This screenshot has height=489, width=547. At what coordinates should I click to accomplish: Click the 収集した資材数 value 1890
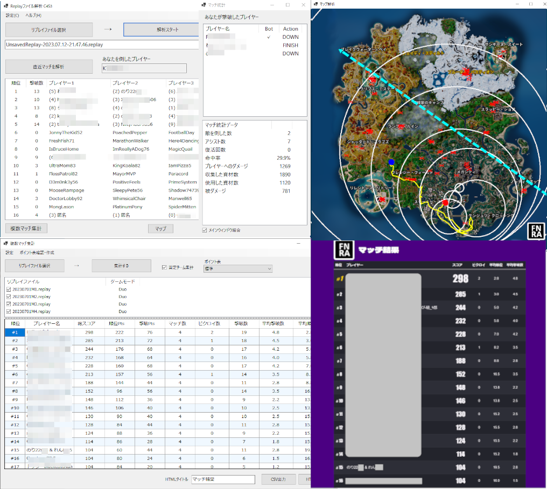point(285,175)
